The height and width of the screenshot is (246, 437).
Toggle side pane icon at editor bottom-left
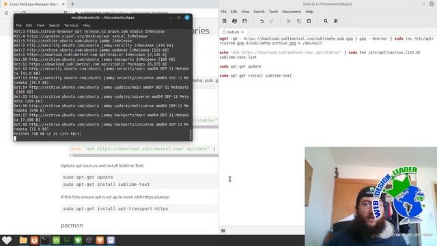coord(223,230)
